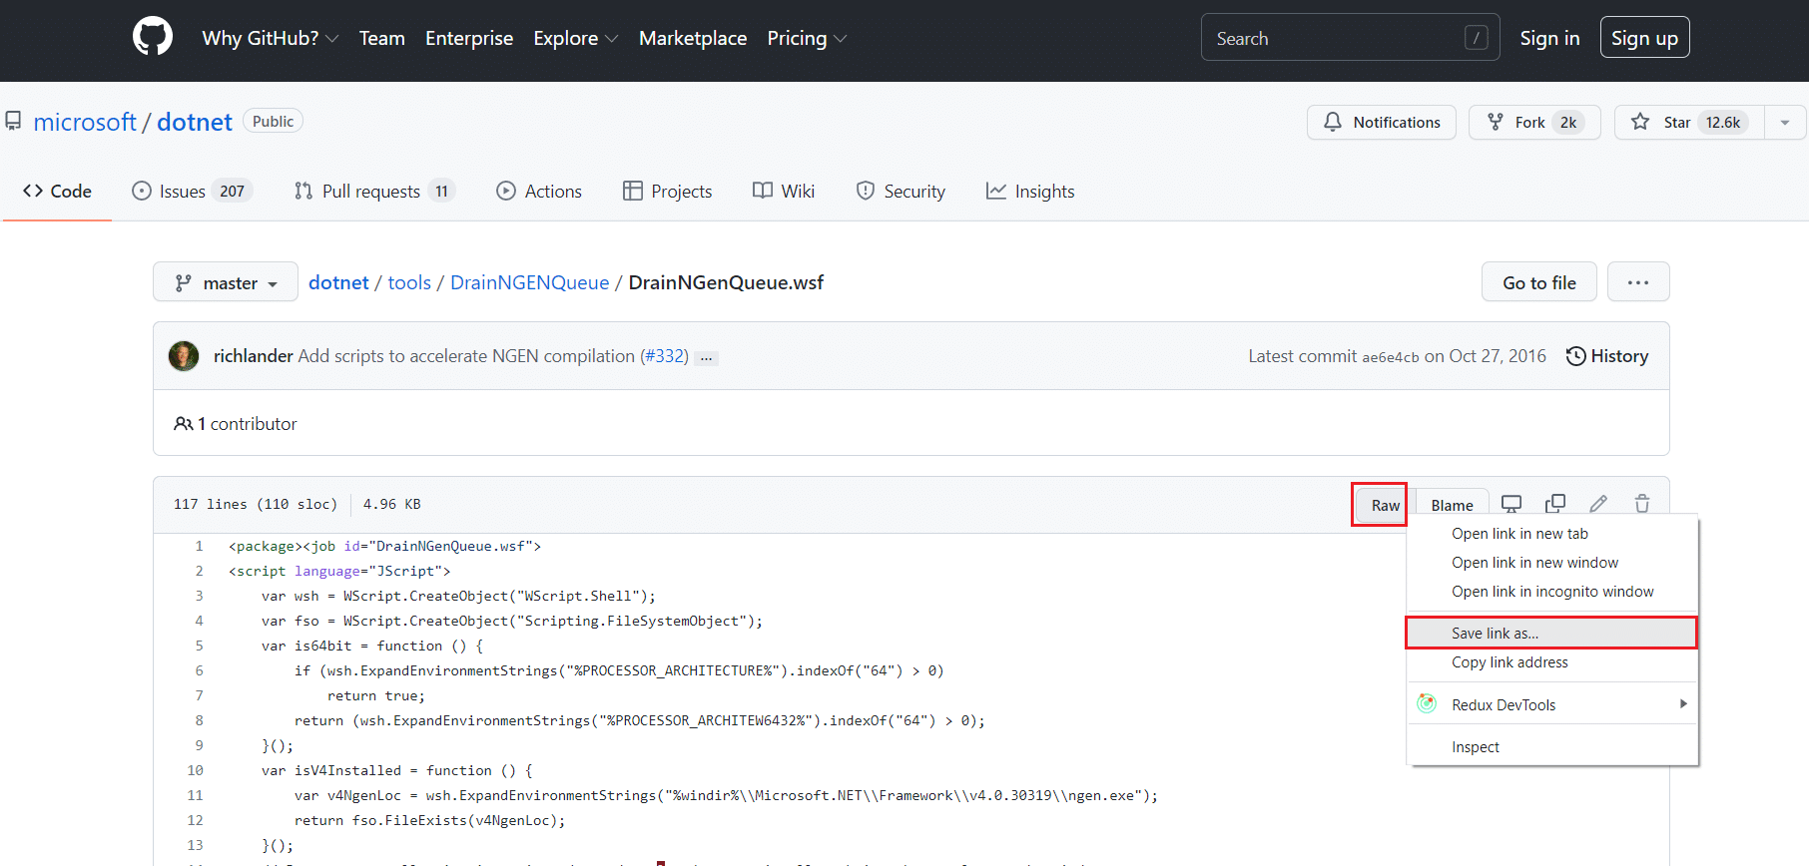
Task: Choose Save link as… from context menu
Action: click(x=1495, y=634)
